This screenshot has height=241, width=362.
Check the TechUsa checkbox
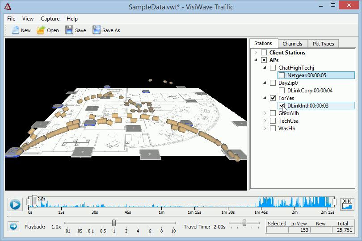click(273, 121)
